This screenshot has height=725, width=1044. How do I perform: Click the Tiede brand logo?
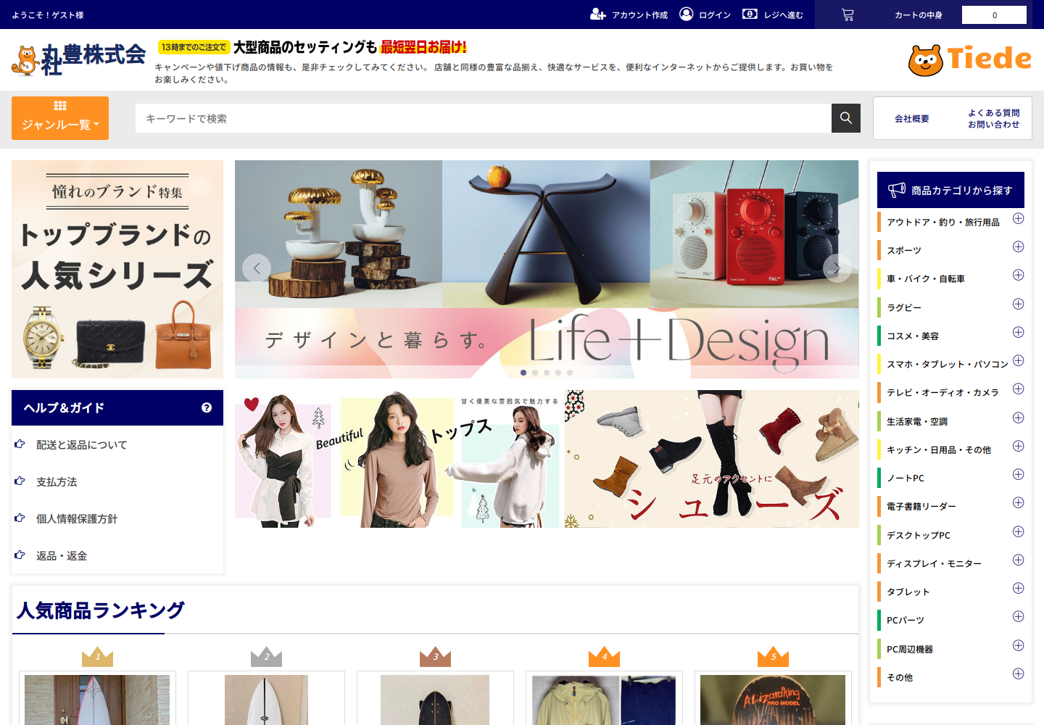pyautogui.click(x=970, y=59)
